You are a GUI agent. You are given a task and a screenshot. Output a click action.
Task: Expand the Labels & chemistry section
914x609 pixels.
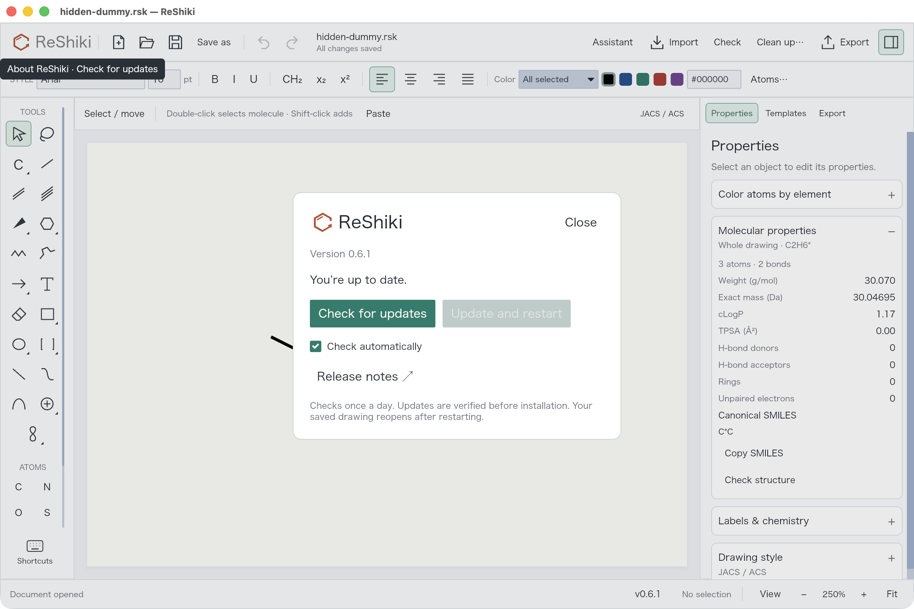806,521
